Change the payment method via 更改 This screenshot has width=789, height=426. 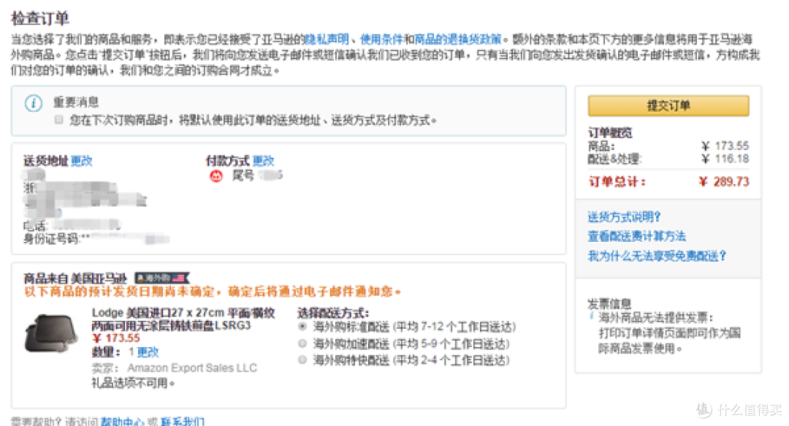point(263,161)
